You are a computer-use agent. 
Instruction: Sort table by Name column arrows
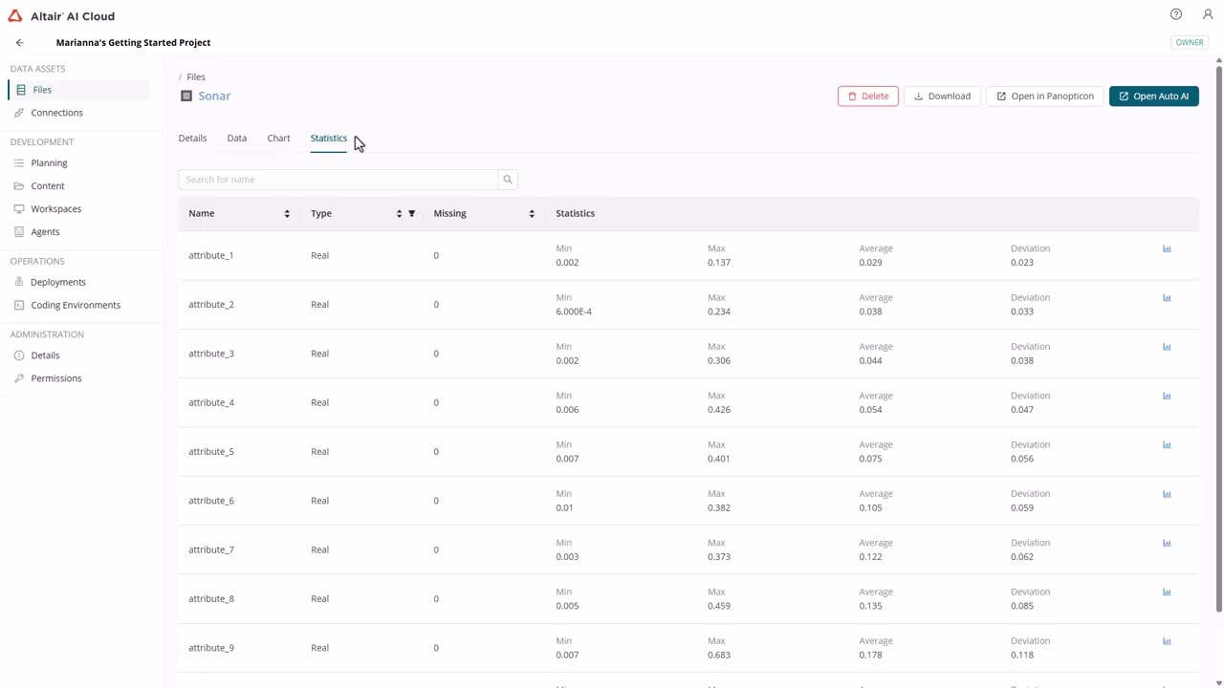(287, 213)
